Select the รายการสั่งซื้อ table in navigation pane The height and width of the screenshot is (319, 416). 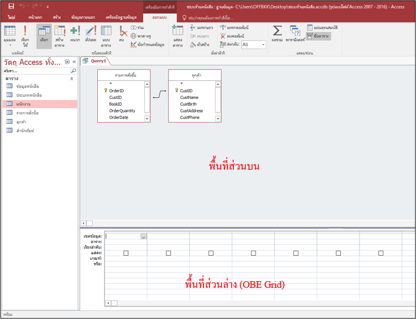40,113
